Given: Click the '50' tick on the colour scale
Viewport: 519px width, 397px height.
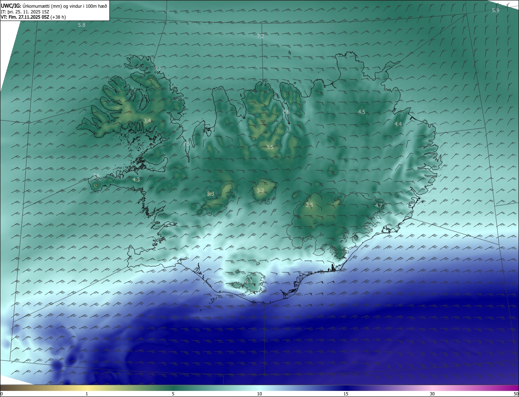Looking at the screenshot, I should (516, 394).
